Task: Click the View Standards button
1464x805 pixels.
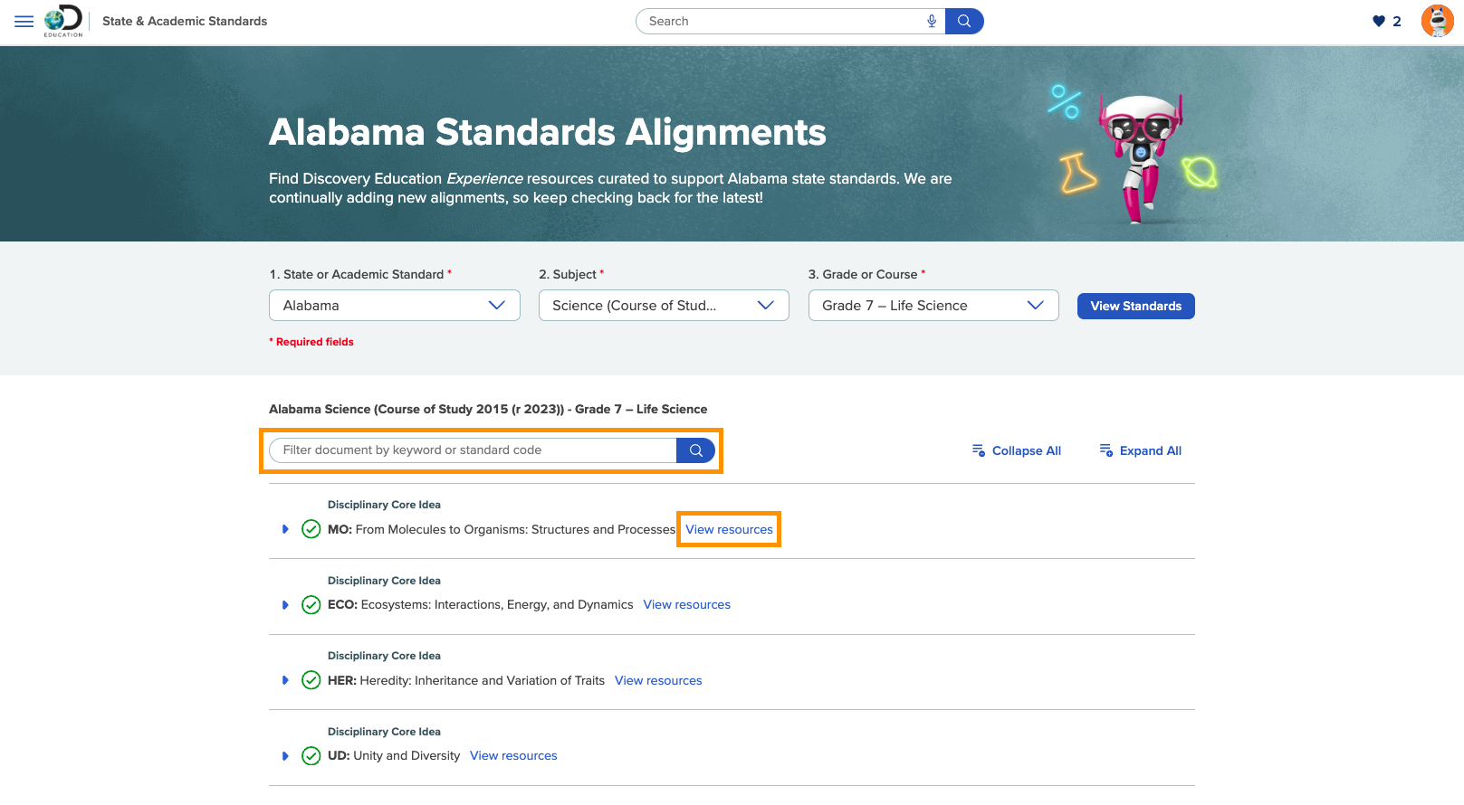Action: pyautogui.click(x=1135, y=306)
